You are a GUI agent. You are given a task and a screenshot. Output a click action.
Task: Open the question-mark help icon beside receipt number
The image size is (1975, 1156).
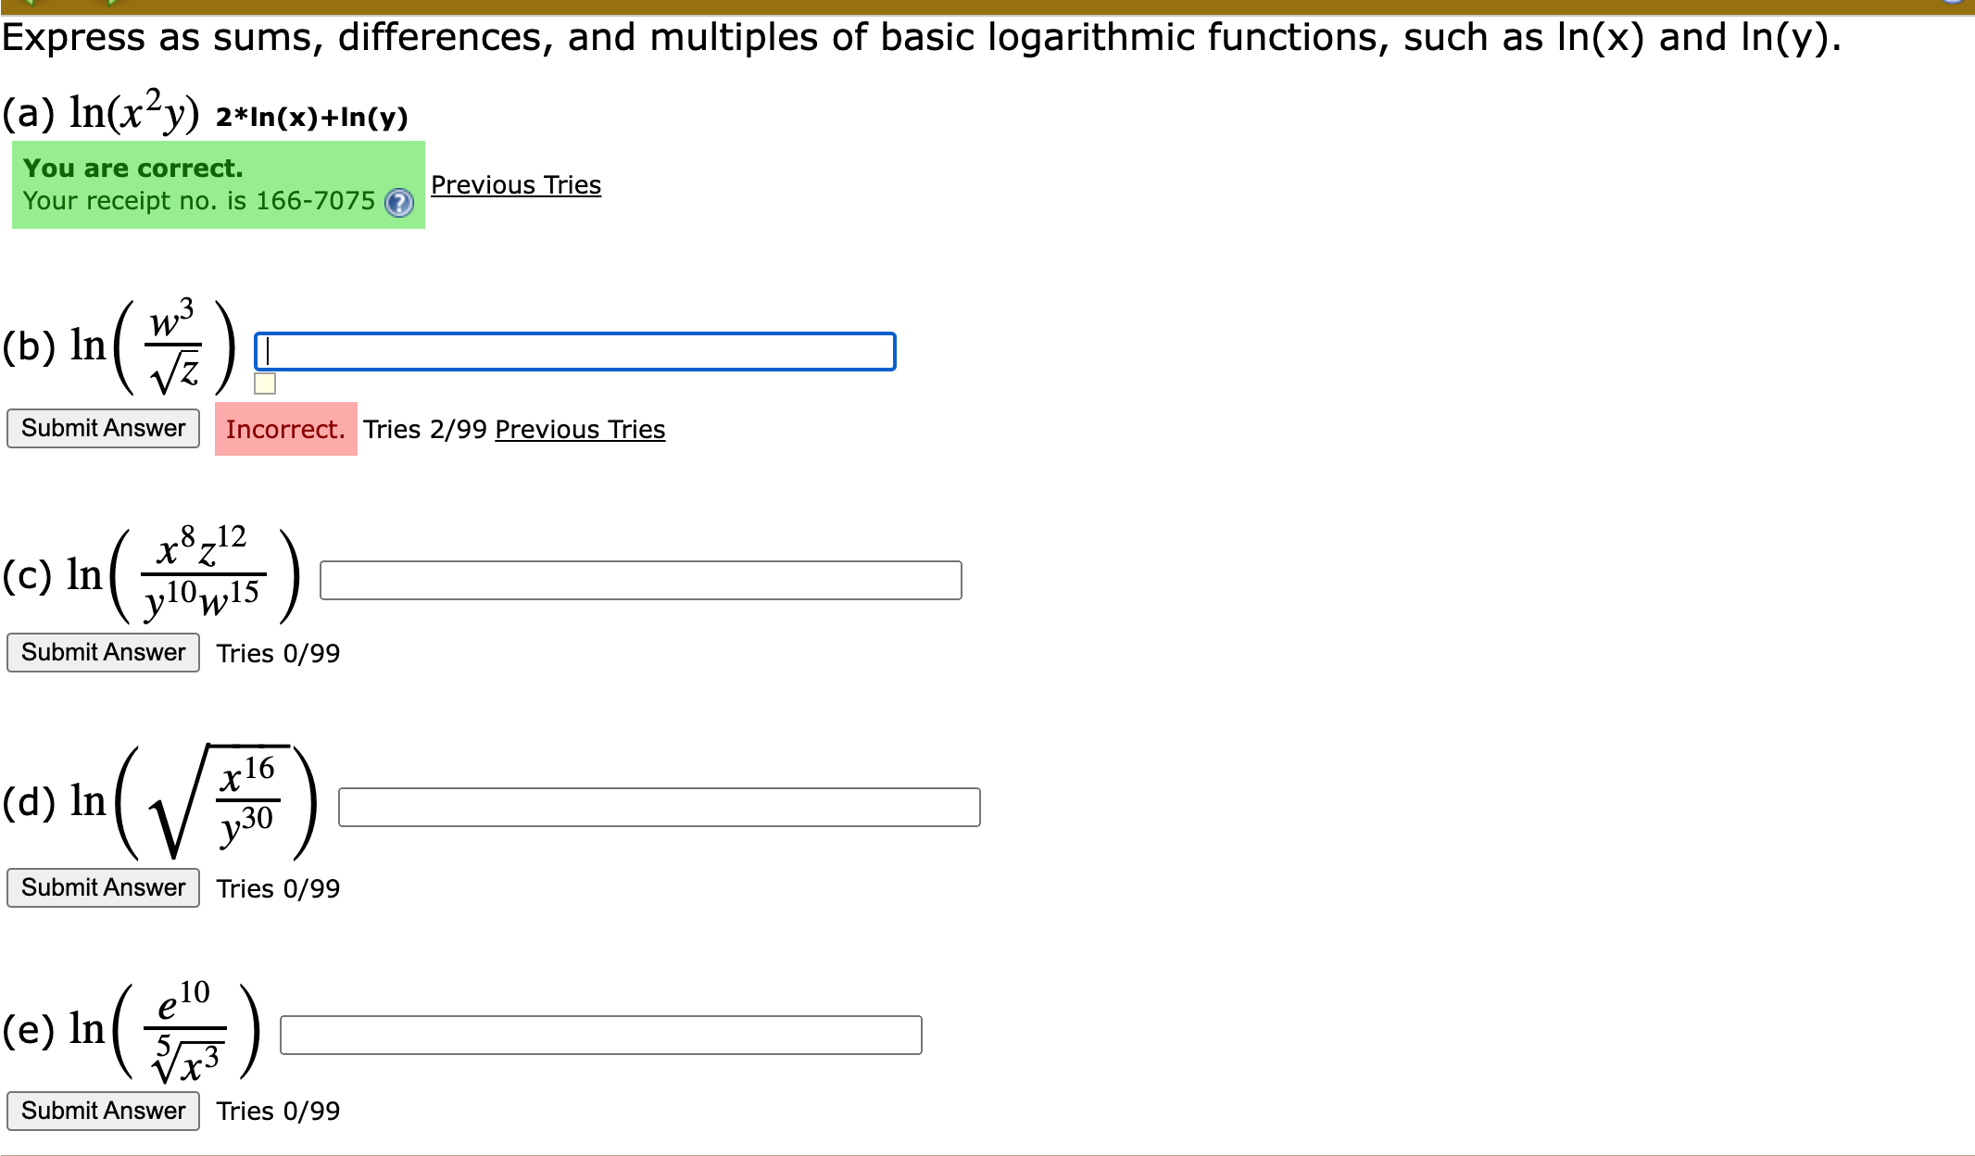pyautogui.click(x=398, y=202)
